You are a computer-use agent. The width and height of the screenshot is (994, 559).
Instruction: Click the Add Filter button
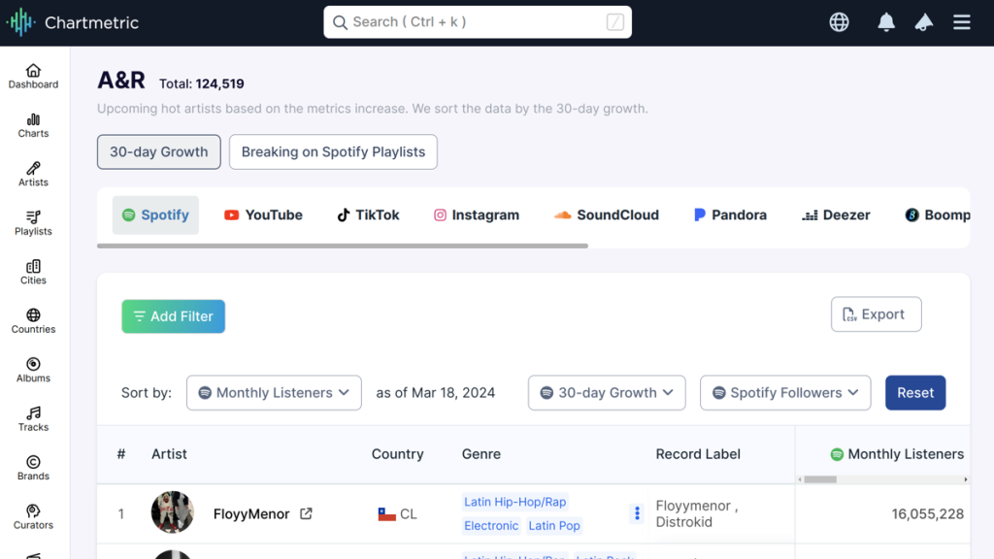[173, 316]
